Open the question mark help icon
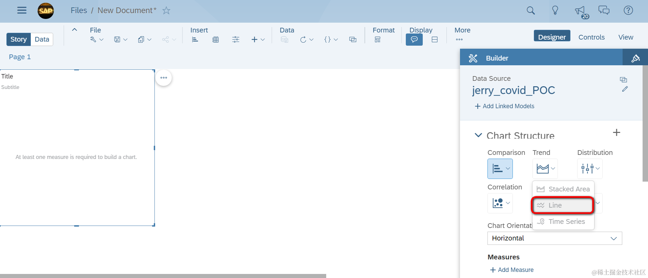648x278 pixels. tap(628, 10)
